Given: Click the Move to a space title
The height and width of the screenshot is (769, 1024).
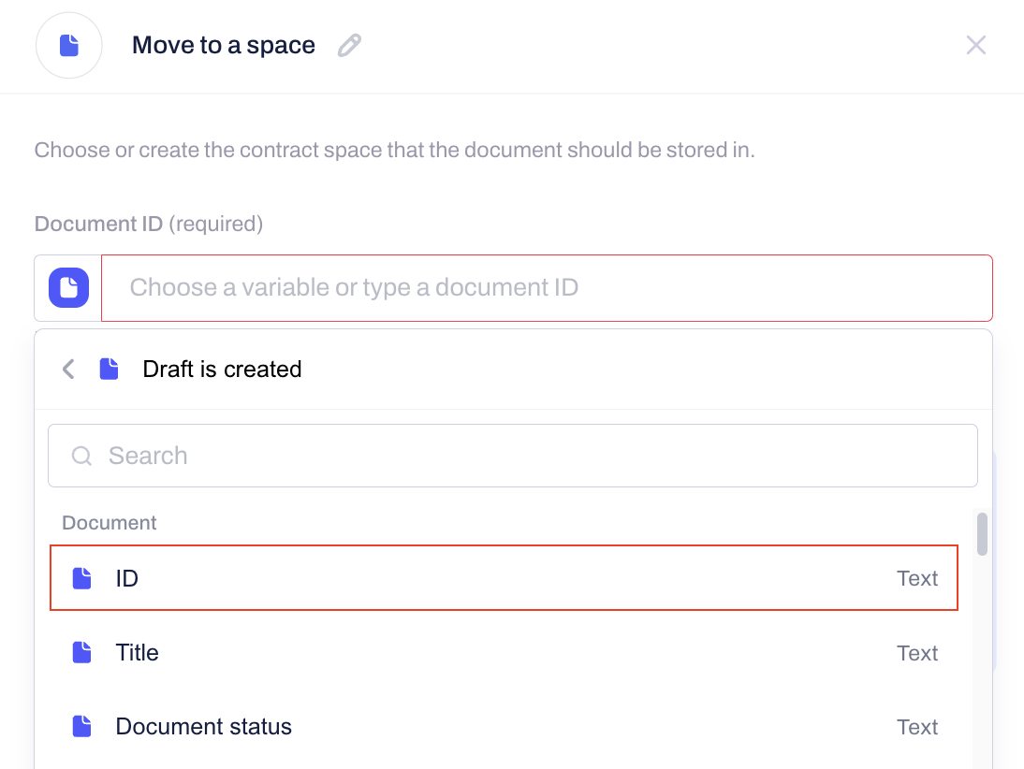Looking at the screenshot, I should tap(224, 45).
